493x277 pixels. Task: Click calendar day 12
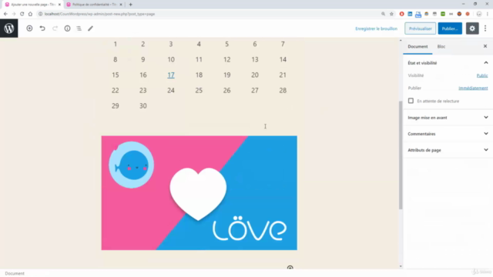tap(226, 60)
